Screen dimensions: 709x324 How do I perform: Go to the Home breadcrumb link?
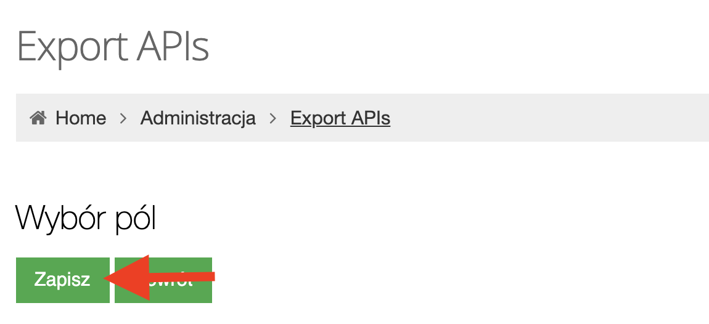pyautogui.click(x=80, y=118)
